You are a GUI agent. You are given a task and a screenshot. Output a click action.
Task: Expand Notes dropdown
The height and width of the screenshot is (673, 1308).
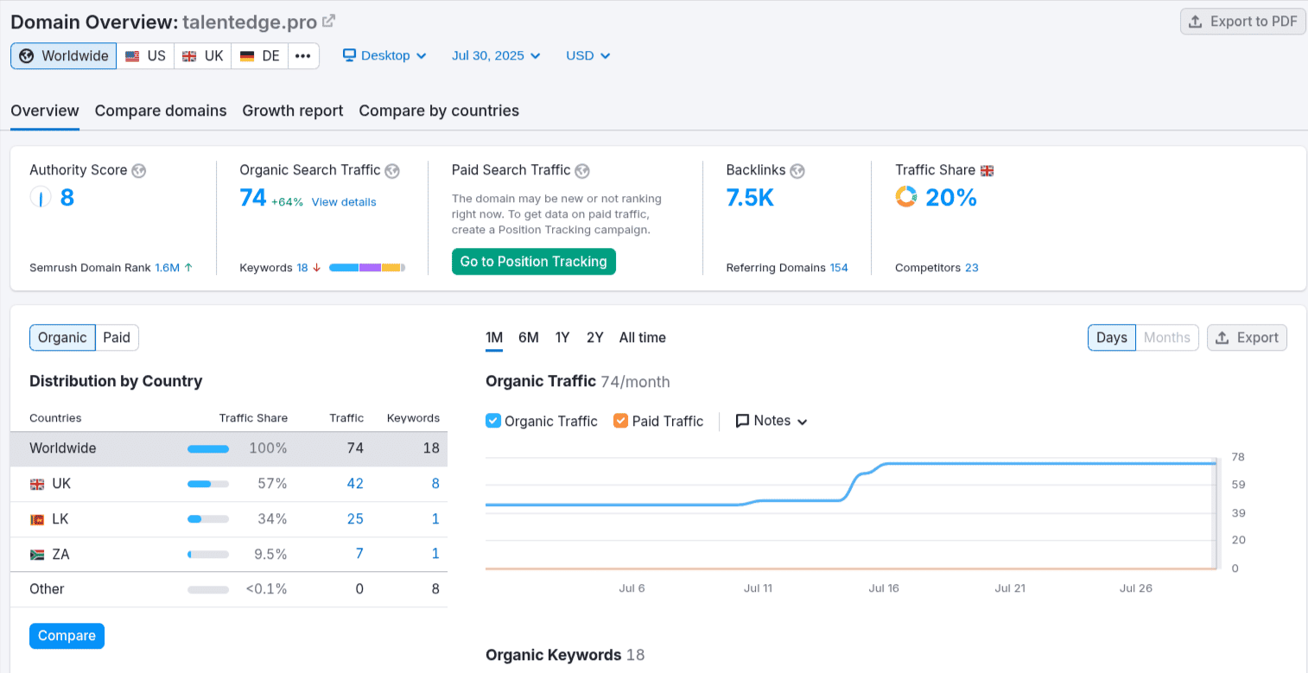(x=771, y=421)
